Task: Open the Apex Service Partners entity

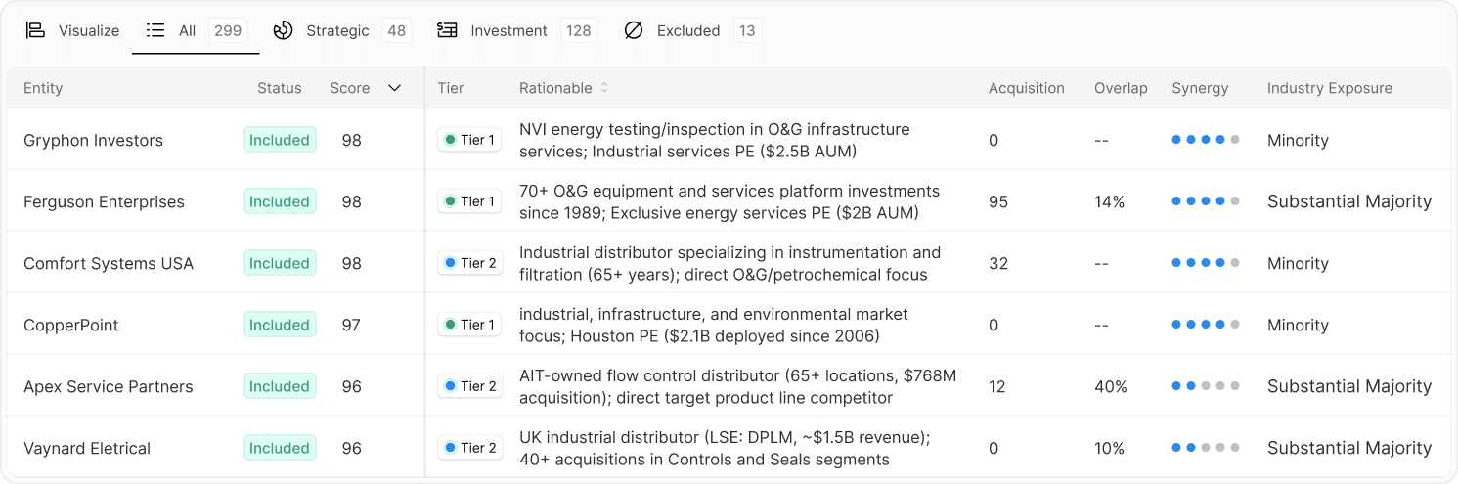Action: pyautogui.click(x=108, y=386)
